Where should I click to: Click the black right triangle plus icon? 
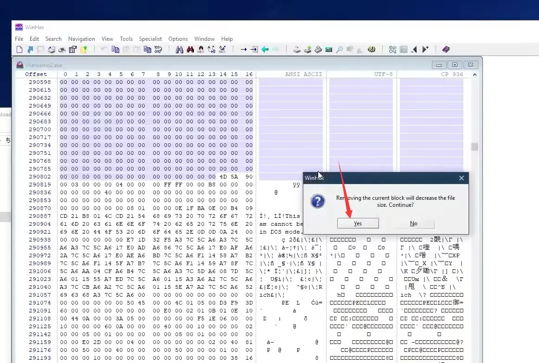pos(425,50)
